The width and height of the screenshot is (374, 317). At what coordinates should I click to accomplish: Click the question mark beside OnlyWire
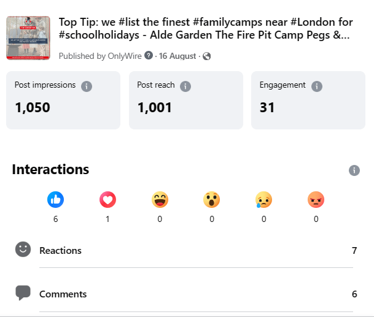pyautogui.click(x=149, y=56)
